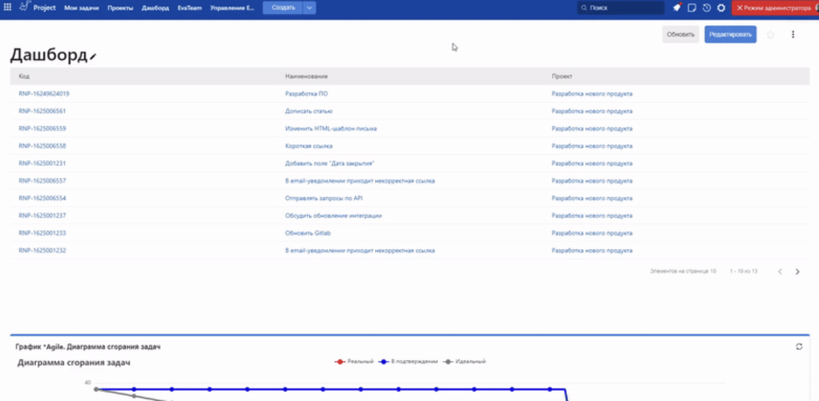Open the Управление menu item

[232, 8]
